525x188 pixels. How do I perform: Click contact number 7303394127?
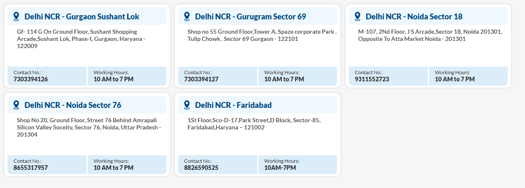coord(201,79)
